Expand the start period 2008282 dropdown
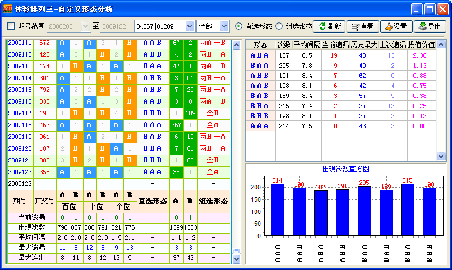This screenshot has height=270, width=452. point(85,26)
